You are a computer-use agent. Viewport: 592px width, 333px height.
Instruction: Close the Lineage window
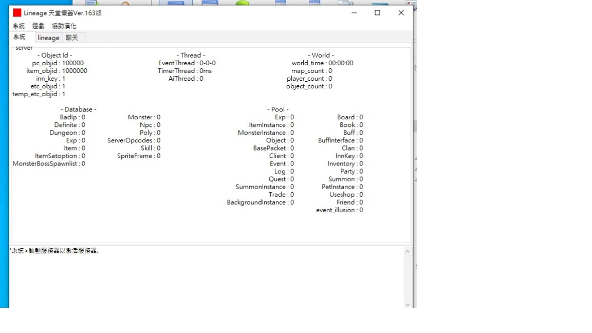coord(401,13)
